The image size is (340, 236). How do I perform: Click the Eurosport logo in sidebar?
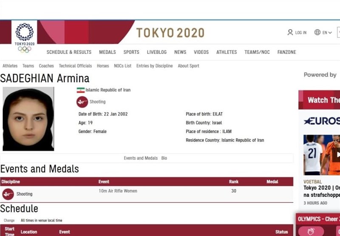point(322,121)
